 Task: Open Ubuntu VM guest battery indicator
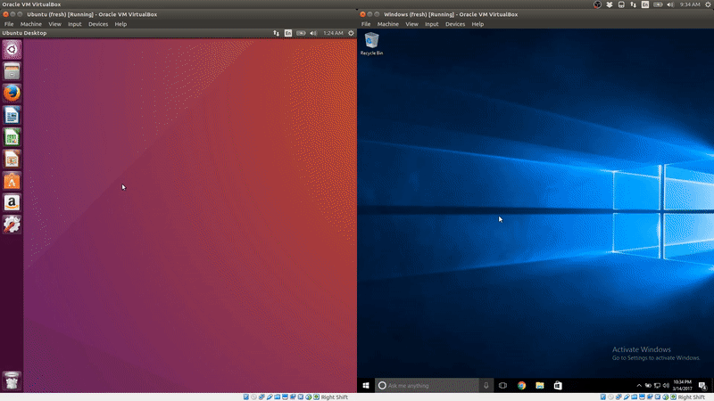(x=301, y=33)
